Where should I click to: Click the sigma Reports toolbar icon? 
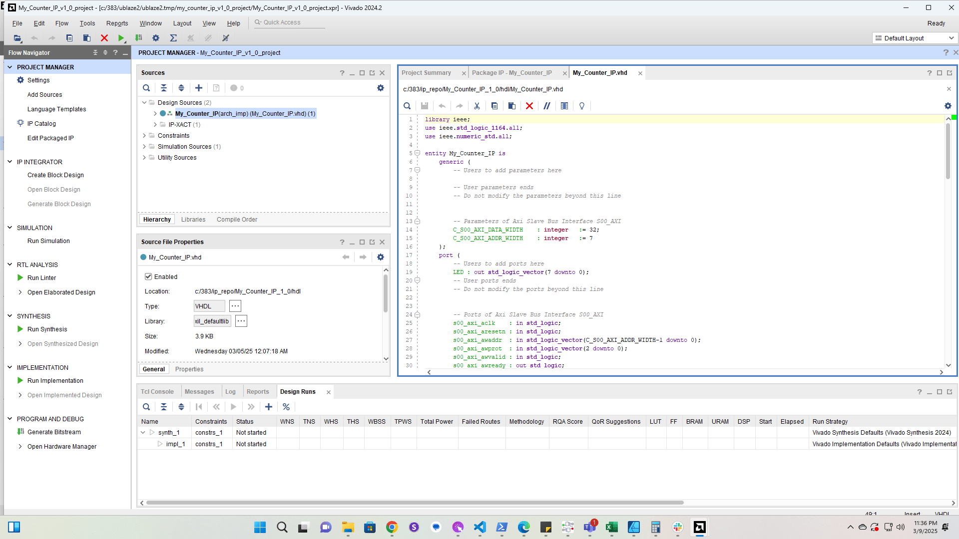click(x=173, y=38)
